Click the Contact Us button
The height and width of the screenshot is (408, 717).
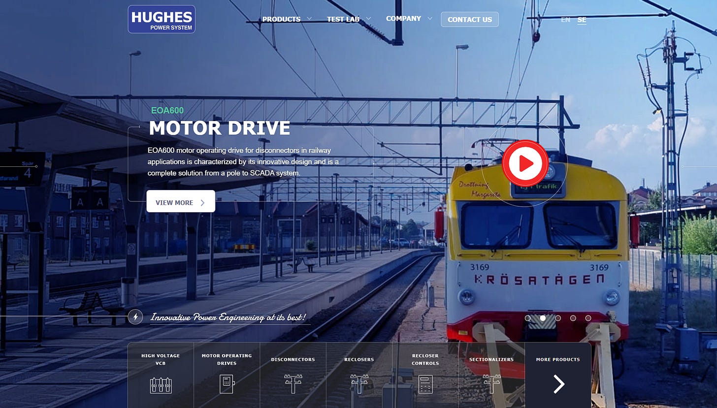470,20
